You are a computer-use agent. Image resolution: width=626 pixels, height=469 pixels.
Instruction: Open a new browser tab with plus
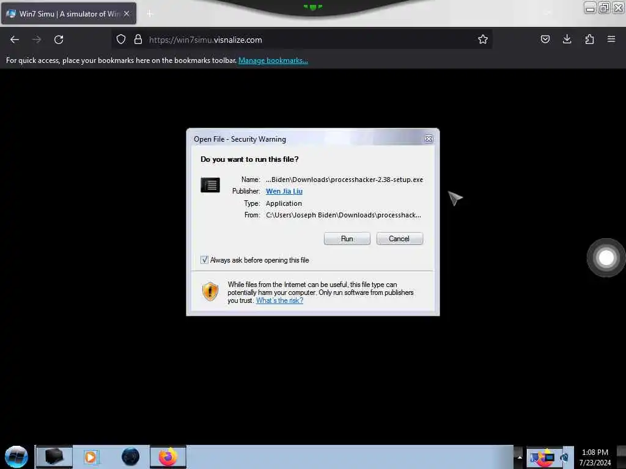[x=150, y=14]
